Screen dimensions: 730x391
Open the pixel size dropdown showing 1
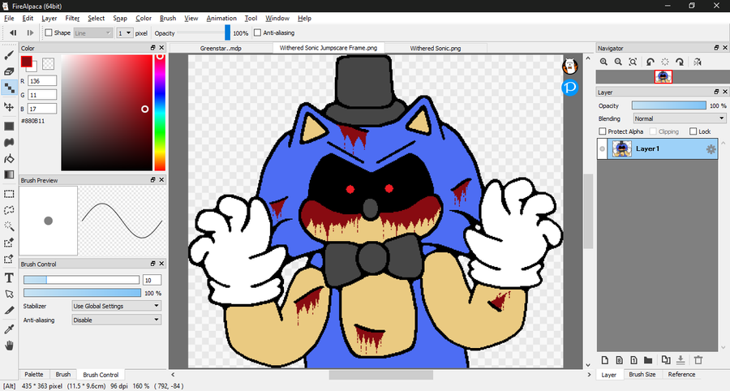pos(124,33)
